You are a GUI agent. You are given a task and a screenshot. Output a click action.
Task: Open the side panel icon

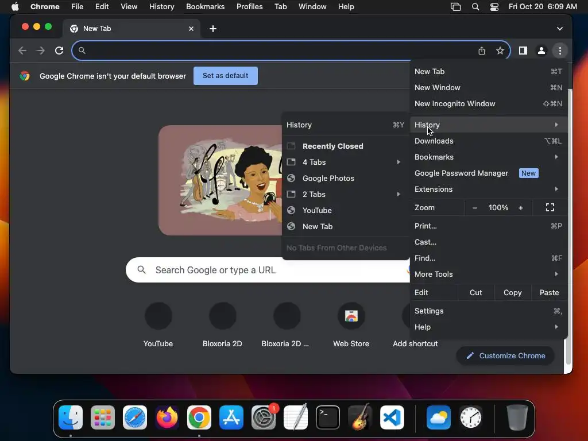coord(523,51)
